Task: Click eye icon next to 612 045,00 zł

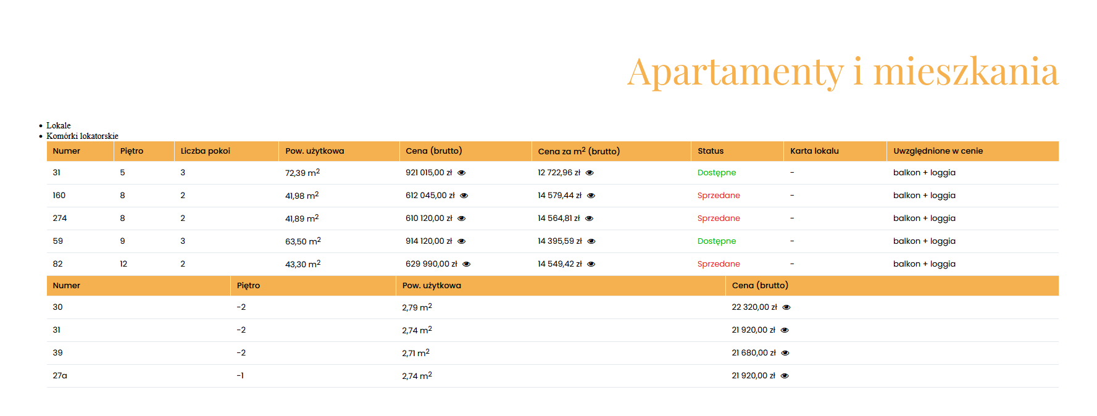Action: click(464, 196)
